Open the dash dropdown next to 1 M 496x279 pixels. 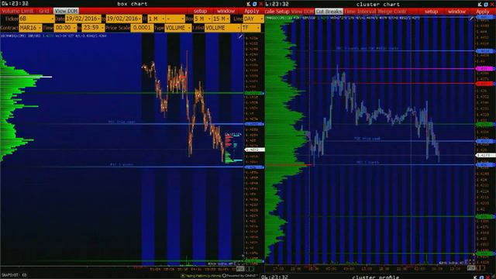176,19
